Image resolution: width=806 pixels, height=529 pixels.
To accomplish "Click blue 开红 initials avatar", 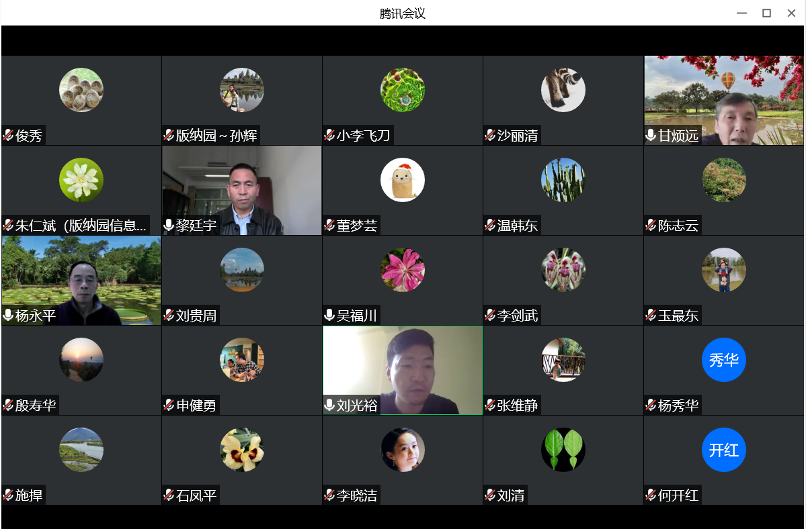I will (x=724, y=450).
